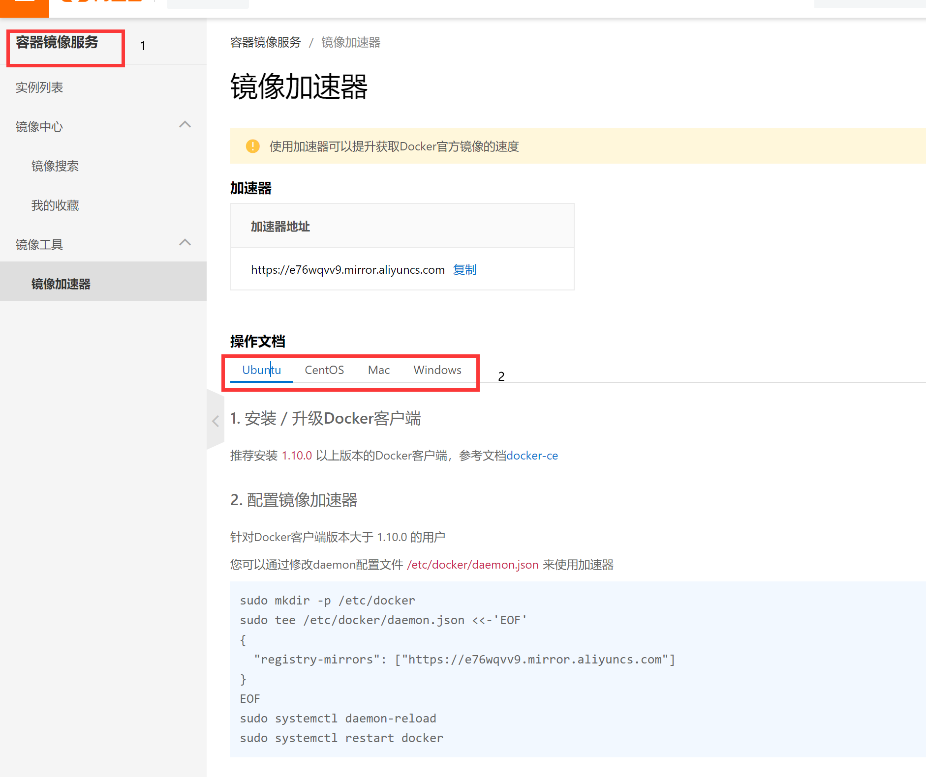Click the 镜像工具 menu label
Viewport: 926px width, 777px height.
coord(39,245)
